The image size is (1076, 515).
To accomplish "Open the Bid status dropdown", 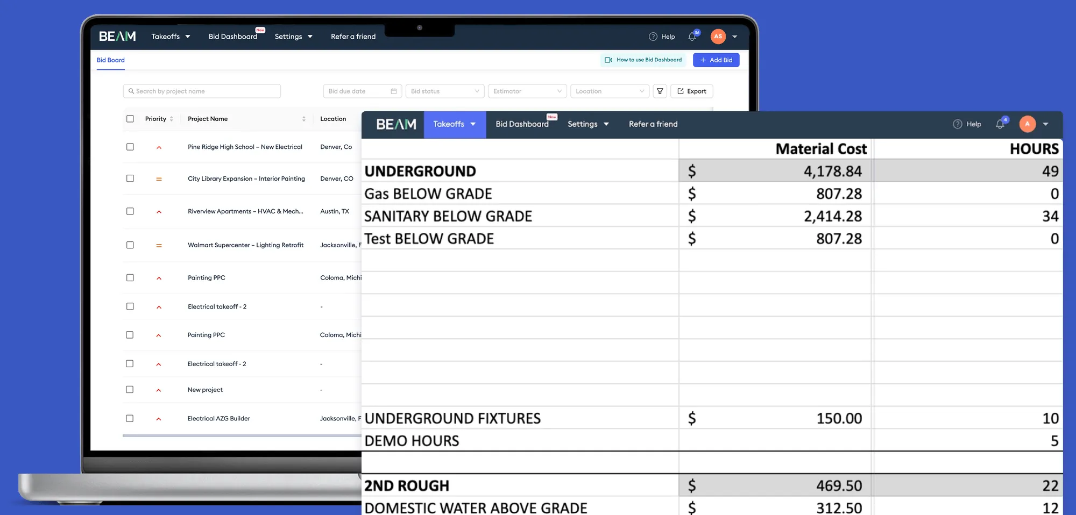I will click(444, 91).
